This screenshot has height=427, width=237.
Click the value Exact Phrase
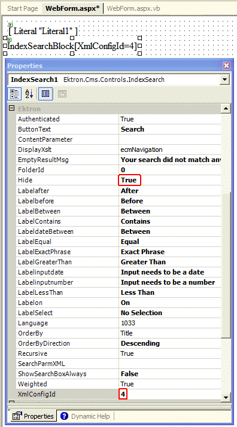coord(143,252)
